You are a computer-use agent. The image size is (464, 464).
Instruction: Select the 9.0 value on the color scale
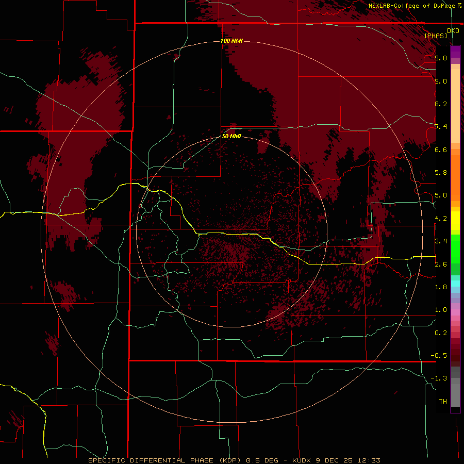(x=441, y=81)
